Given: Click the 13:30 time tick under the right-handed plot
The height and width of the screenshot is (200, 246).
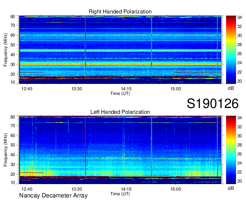Looking at the screenshot, I should coord(77,89).
